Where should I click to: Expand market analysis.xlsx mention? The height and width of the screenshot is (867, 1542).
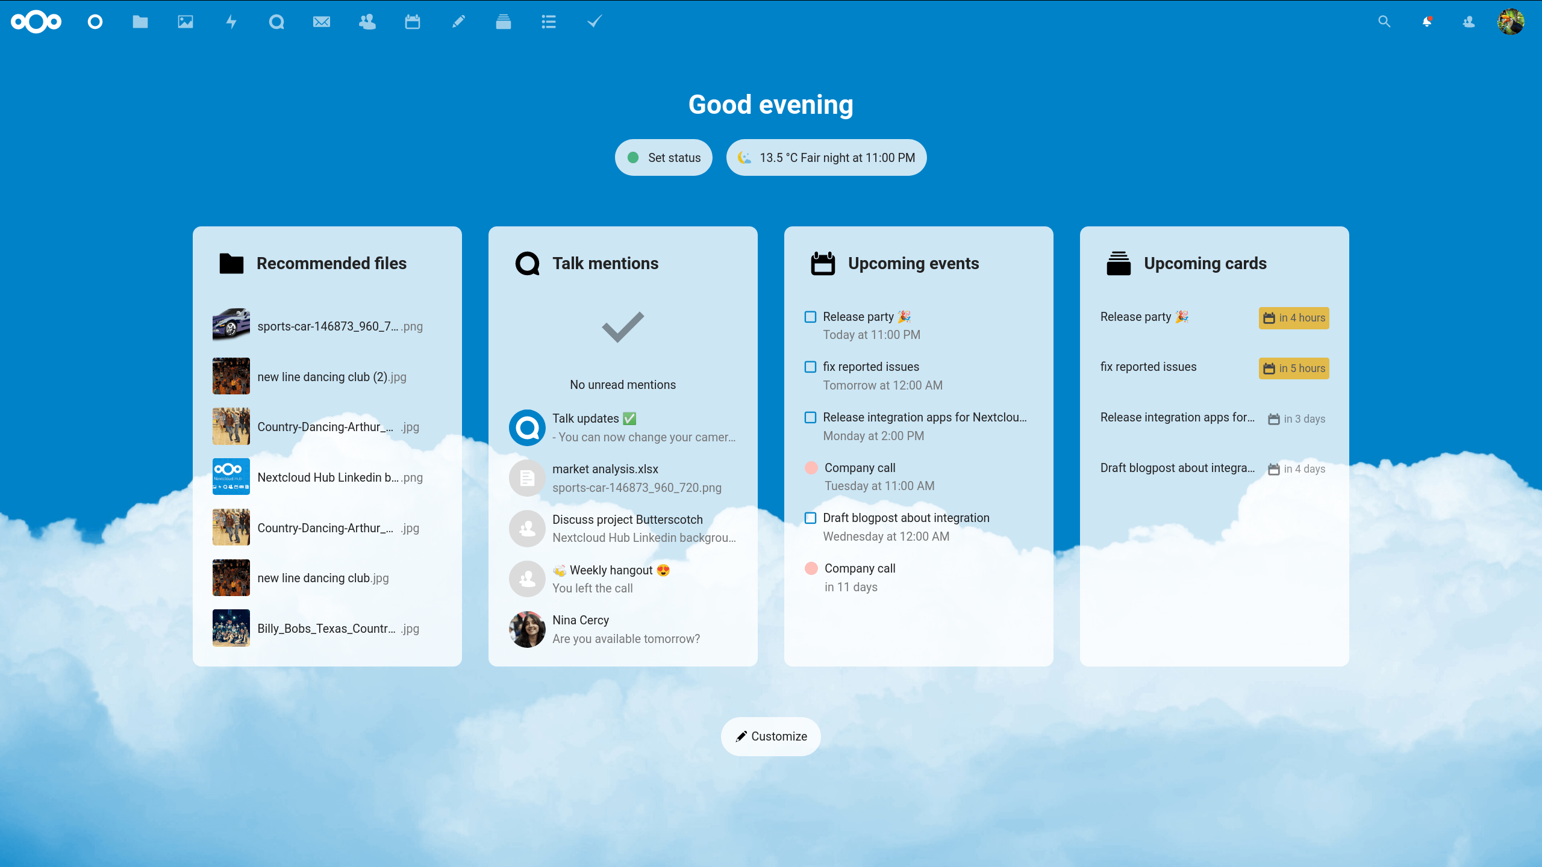point(623,477)
